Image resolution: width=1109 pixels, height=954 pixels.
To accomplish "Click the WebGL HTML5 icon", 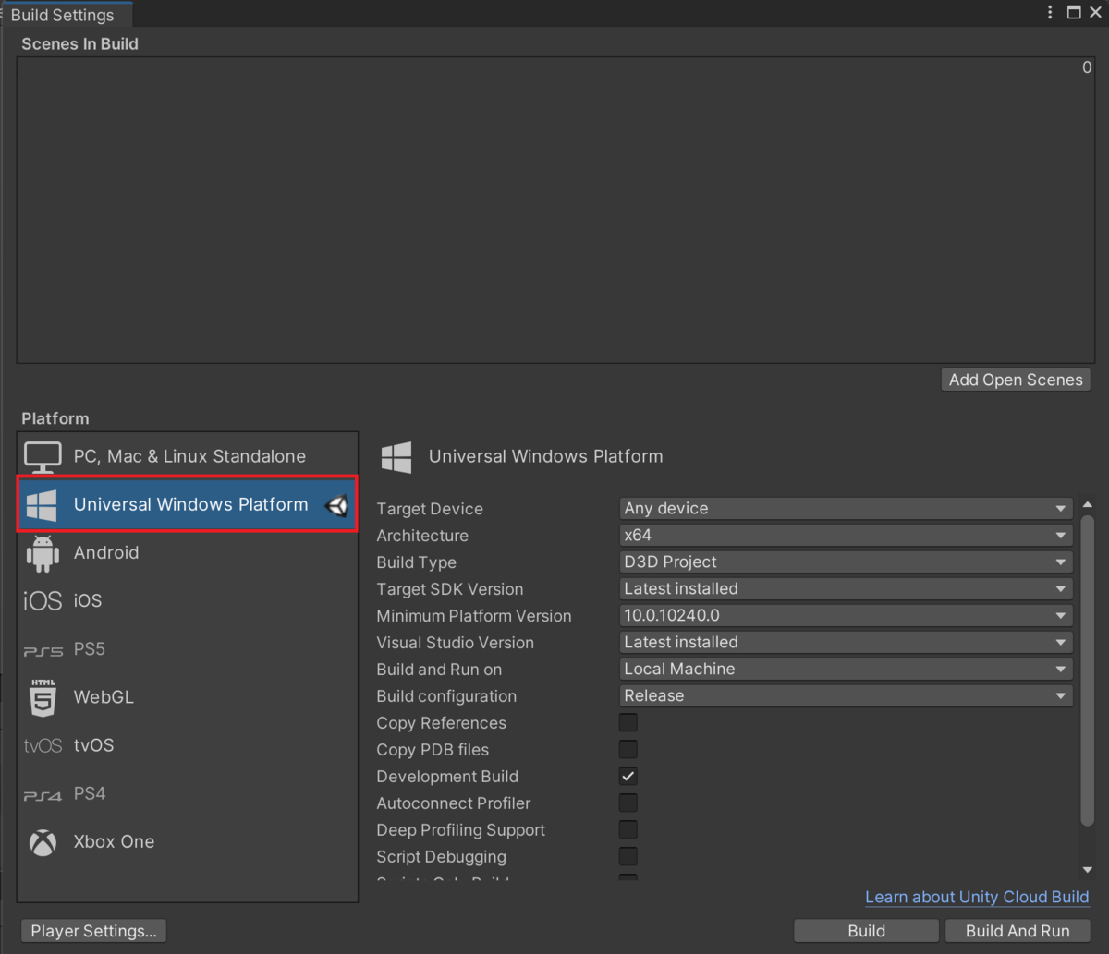I will coord(43,697).
